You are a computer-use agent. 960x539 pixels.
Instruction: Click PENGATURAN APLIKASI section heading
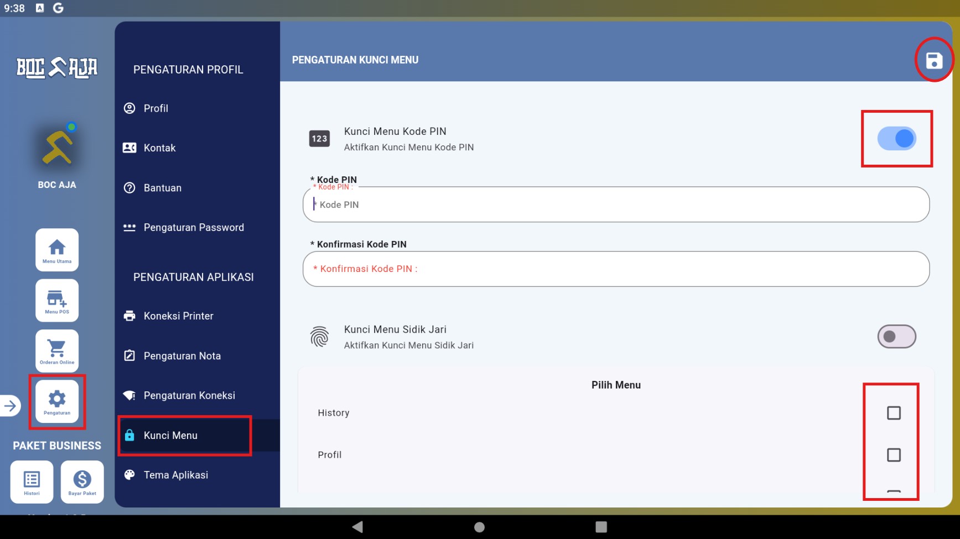pos(194,277)
